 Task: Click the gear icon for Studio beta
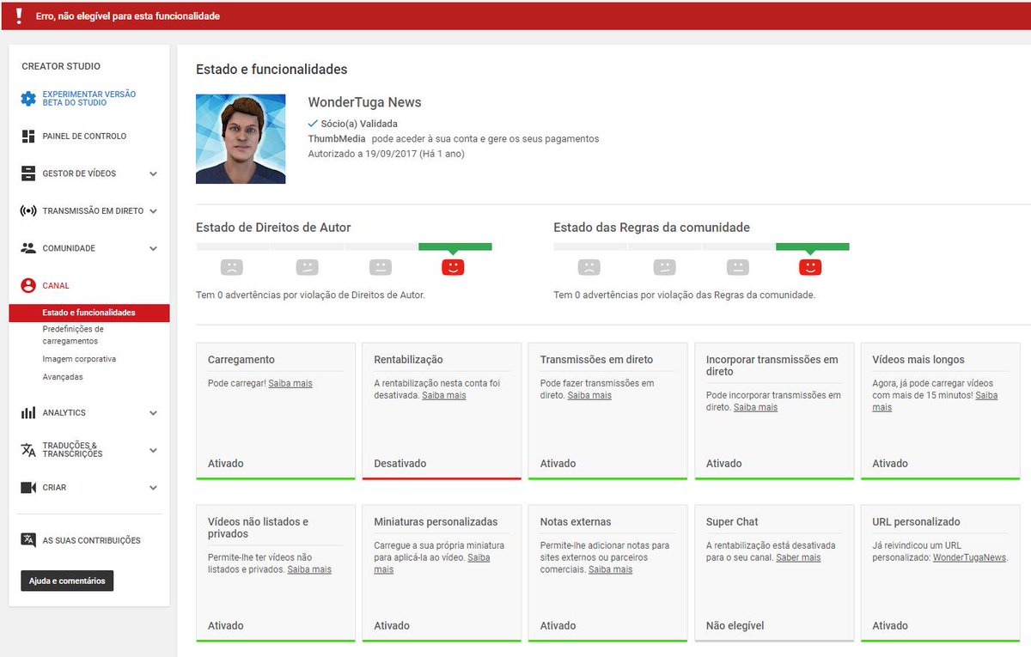point(28,99)
